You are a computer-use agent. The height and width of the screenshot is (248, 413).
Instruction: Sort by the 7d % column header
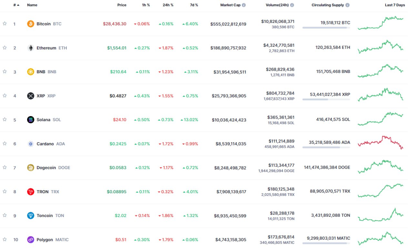(x=194, y=5)
